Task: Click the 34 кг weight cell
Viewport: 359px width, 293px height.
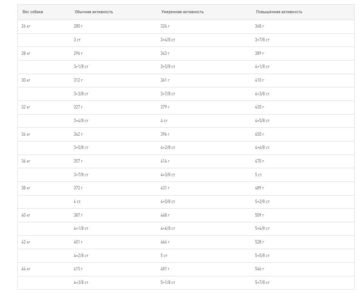Action: pyautogui.click(x=26, y=134)
